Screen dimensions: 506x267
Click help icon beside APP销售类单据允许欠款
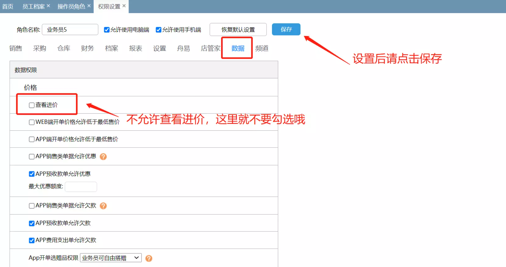(x=103, y=206)
